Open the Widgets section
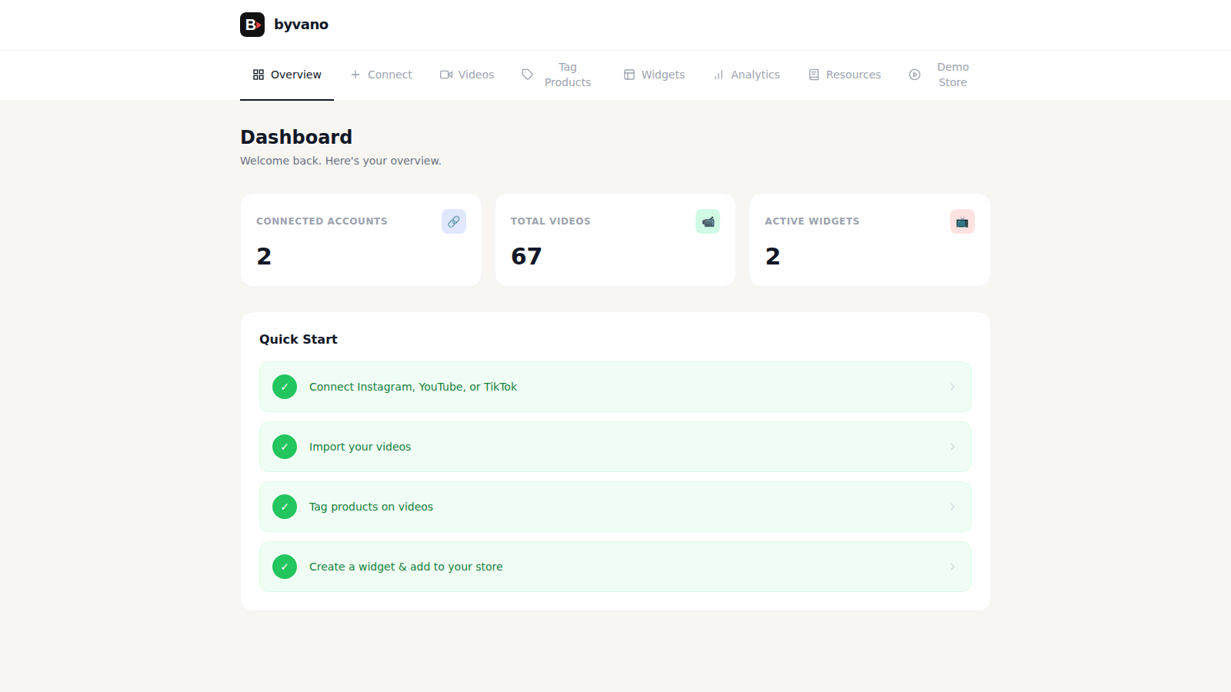The image size is (1231, 692). click(654, 74)
